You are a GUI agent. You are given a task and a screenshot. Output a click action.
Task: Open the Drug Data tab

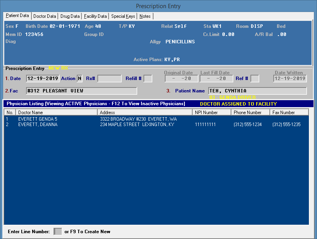point(70,16)
